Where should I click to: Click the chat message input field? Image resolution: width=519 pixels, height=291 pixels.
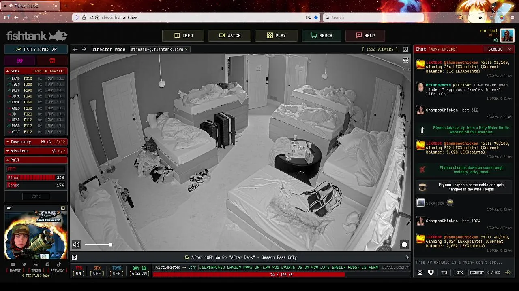coord(464,262)
